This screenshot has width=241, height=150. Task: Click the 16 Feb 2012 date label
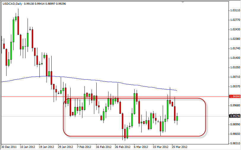[x=103, y=147]
